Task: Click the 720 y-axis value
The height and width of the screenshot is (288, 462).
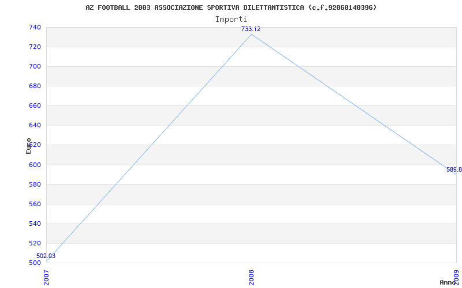Action: (35, 47)
